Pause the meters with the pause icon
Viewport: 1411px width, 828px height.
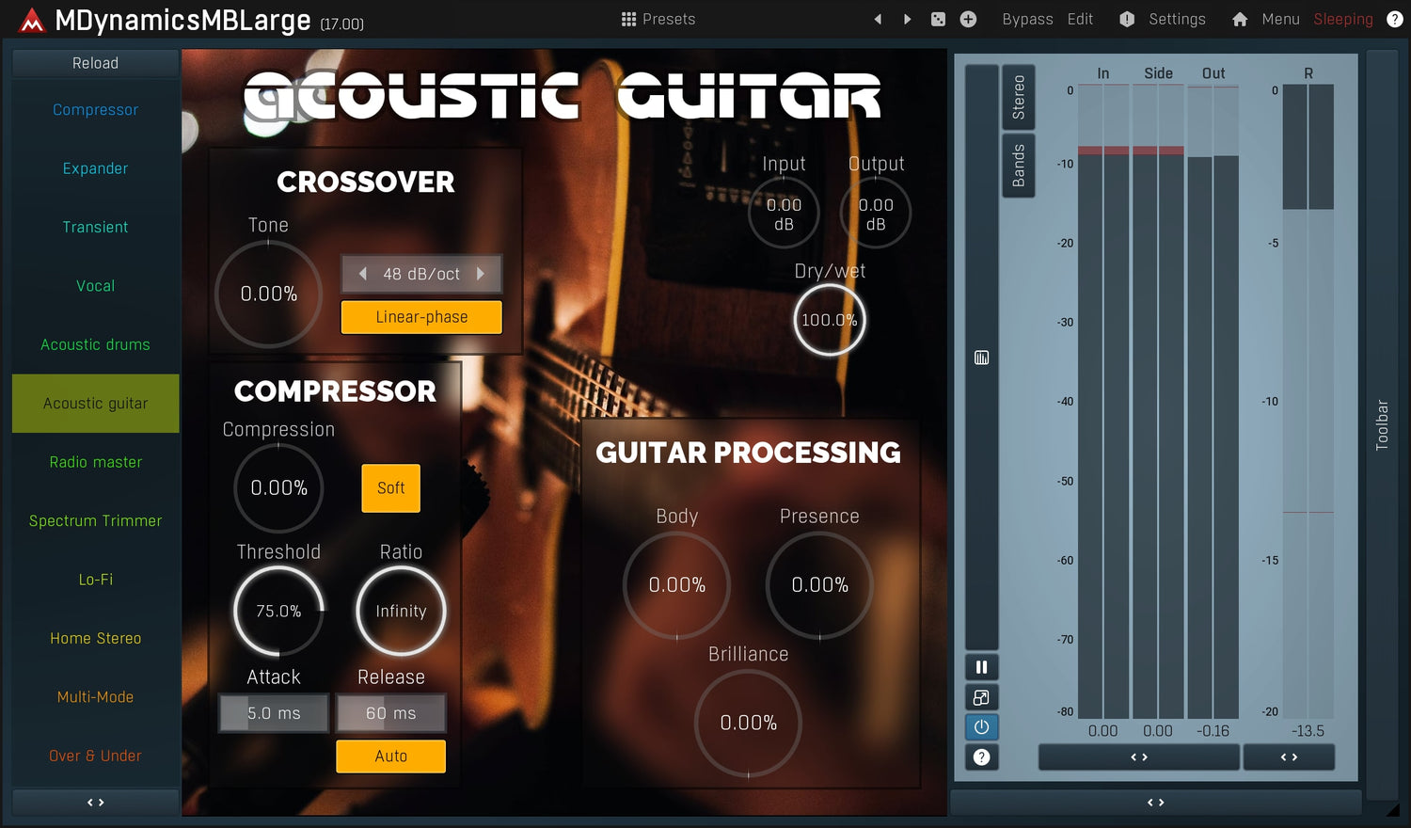pos(981,667)
